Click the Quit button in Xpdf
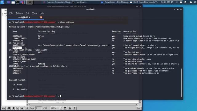This screenshot has width=197, height=111. point(139,108)
